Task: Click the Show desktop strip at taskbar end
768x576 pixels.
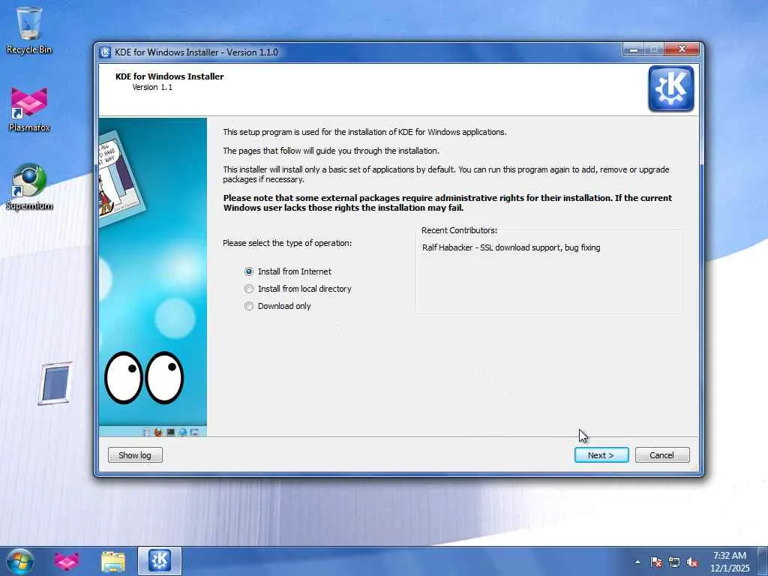Action: click(762, 561)
